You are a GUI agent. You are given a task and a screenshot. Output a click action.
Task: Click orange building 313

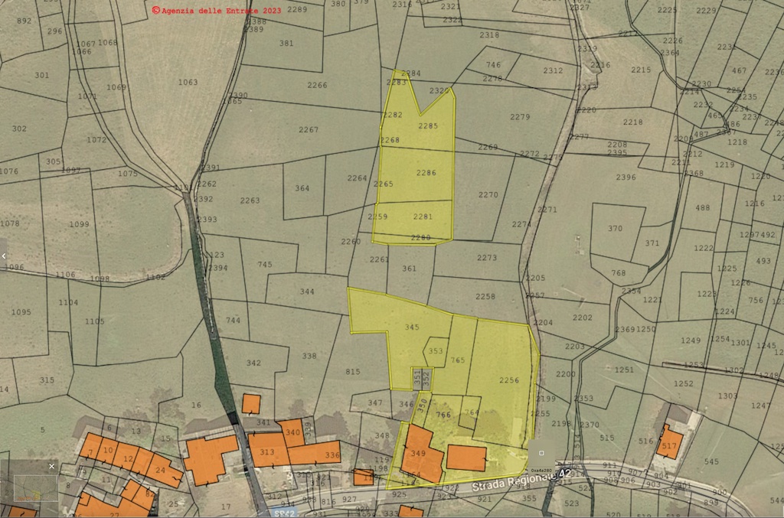click(x=266, y=451)
